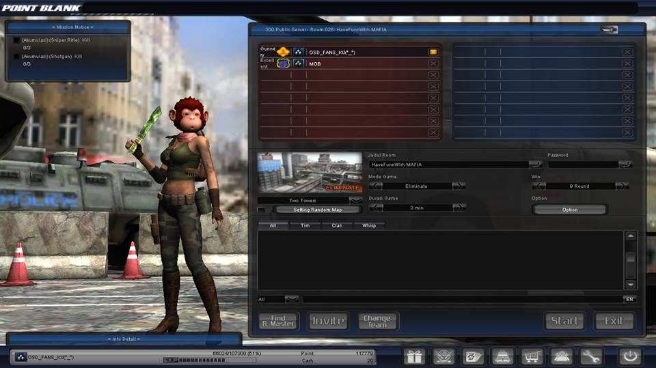This screenshot has height=368, width=656.
Task: Switch to the Clan chat tab
Action: (337, 225)
